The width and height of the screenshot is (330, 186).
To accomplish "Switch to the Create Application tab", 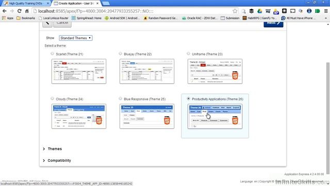I will coord(76,4).
